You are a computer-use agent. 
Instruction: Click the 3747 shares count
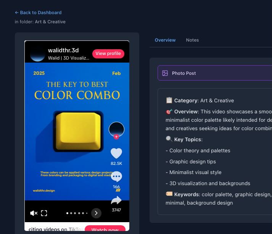(x=116, y=210)
